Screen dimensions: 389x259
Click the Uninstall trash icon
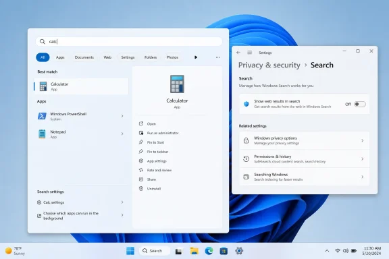pyautogui.click(x=141, y=188)
